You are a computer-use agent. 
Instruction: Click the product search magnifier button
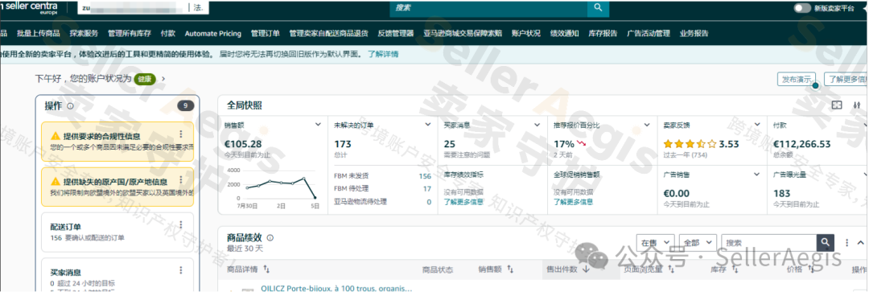(x=826, y=243)
